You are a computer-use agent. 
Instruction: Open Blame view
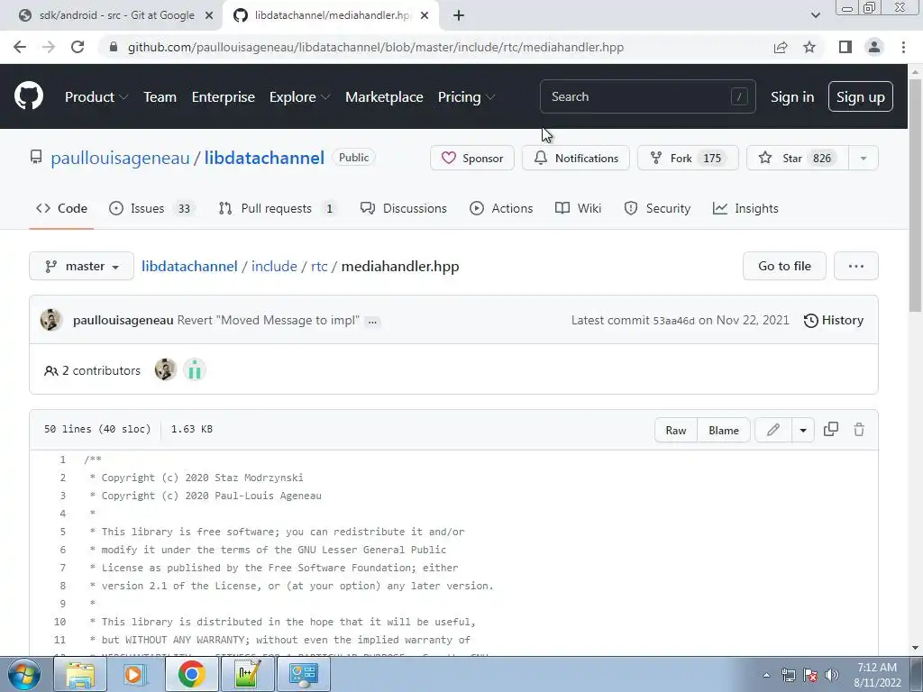tap(724, 430)
